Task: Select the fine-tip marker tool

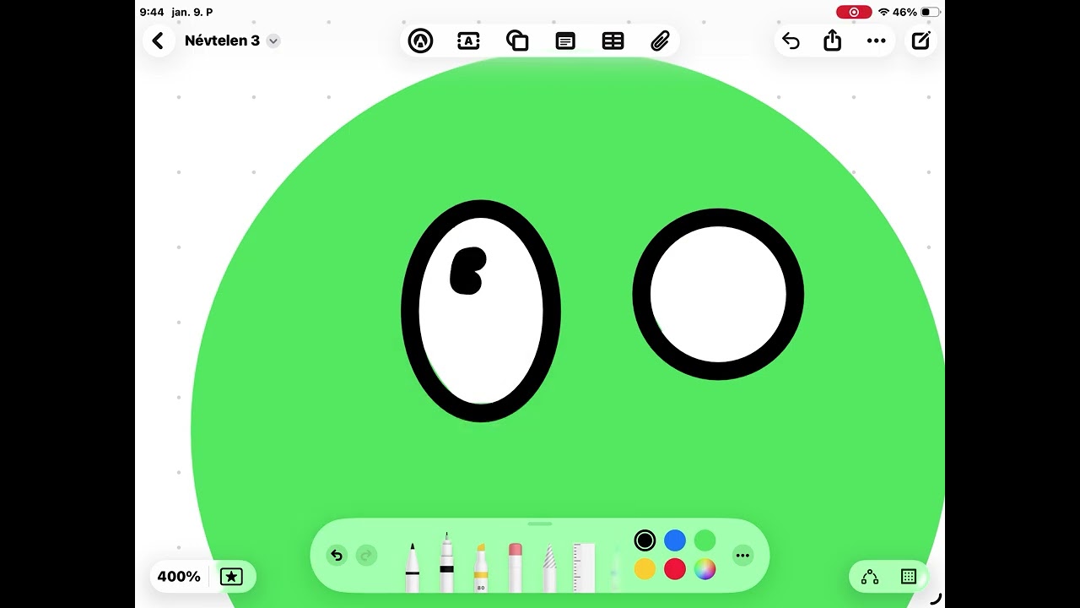Action: (x=446, y=564)
